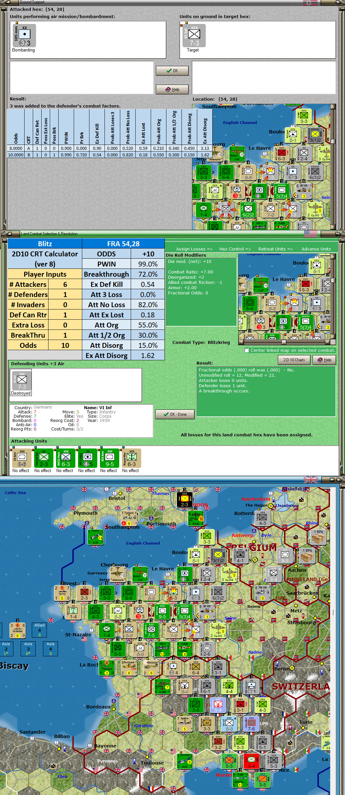Viewport: 345px width, 795px height.
Task: Click the PWIN 99.0% cell
Action: pos(148,264)
